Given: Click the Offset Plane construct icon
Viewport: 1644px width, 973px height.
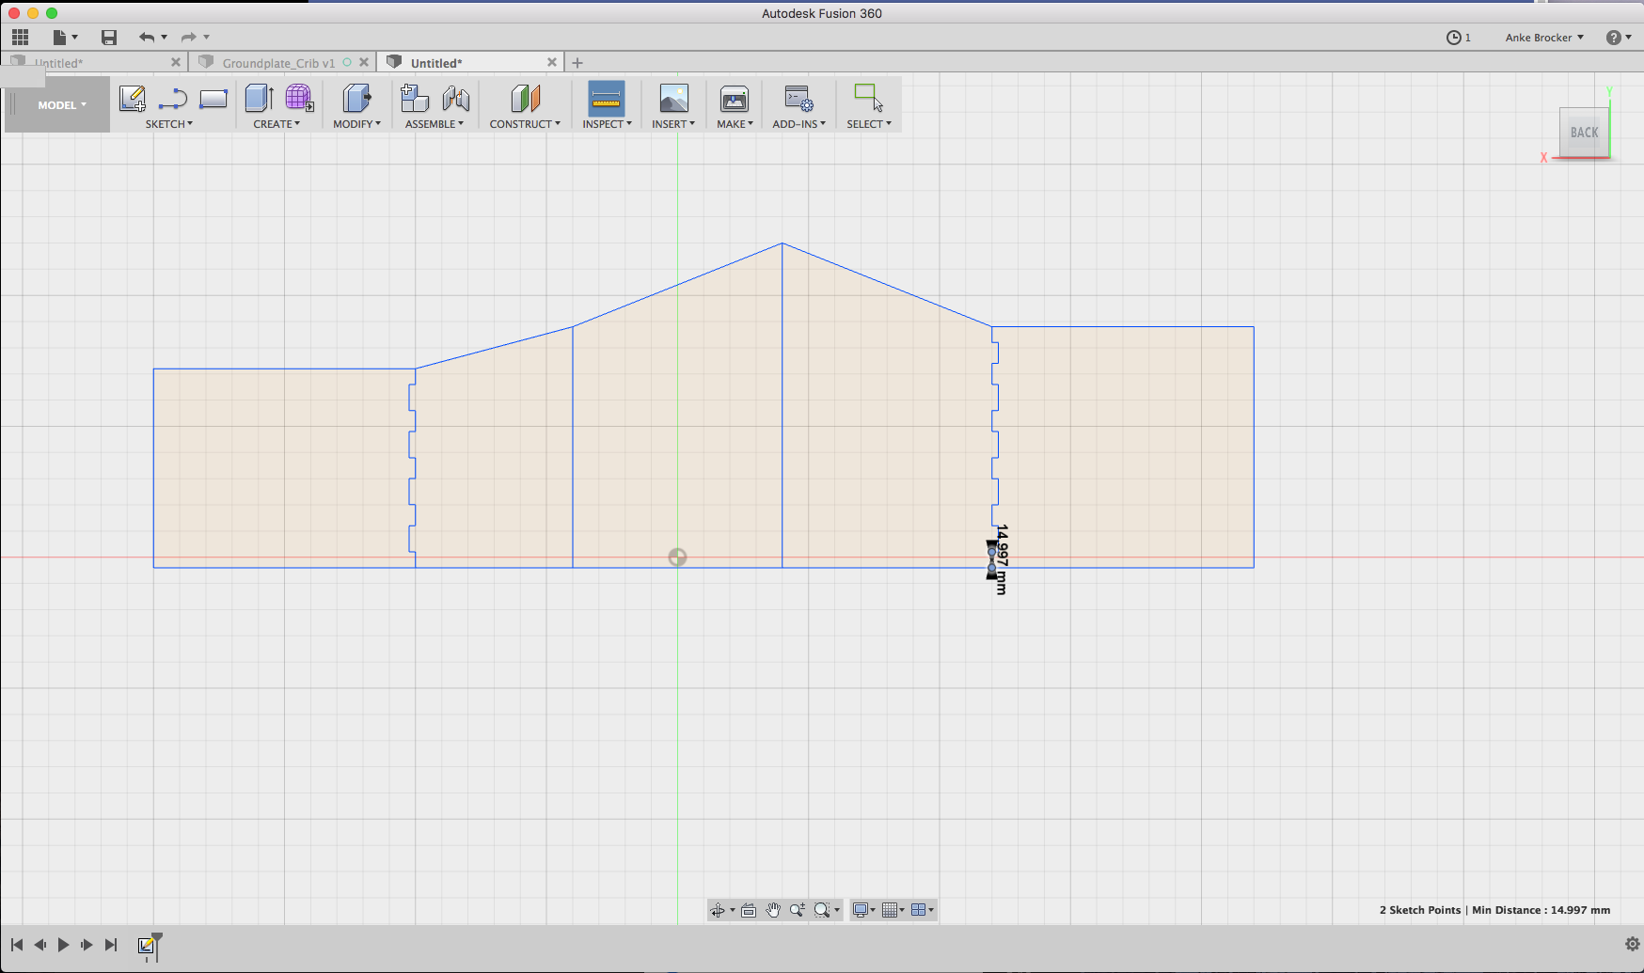Looking at the screenshot, I should [x=525, y=98].
